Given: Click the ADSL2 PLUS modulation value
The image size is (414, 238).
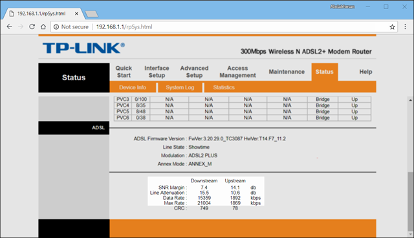Looking at the screenshot, I should 202,155.
